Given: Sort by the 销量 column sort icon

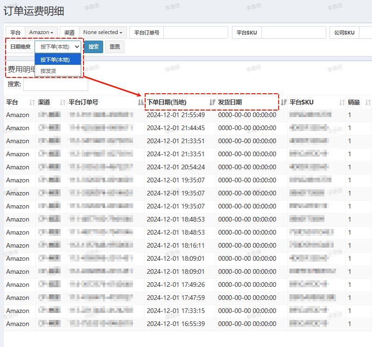Looking at the screenshot, I should [x=368, y=103].
